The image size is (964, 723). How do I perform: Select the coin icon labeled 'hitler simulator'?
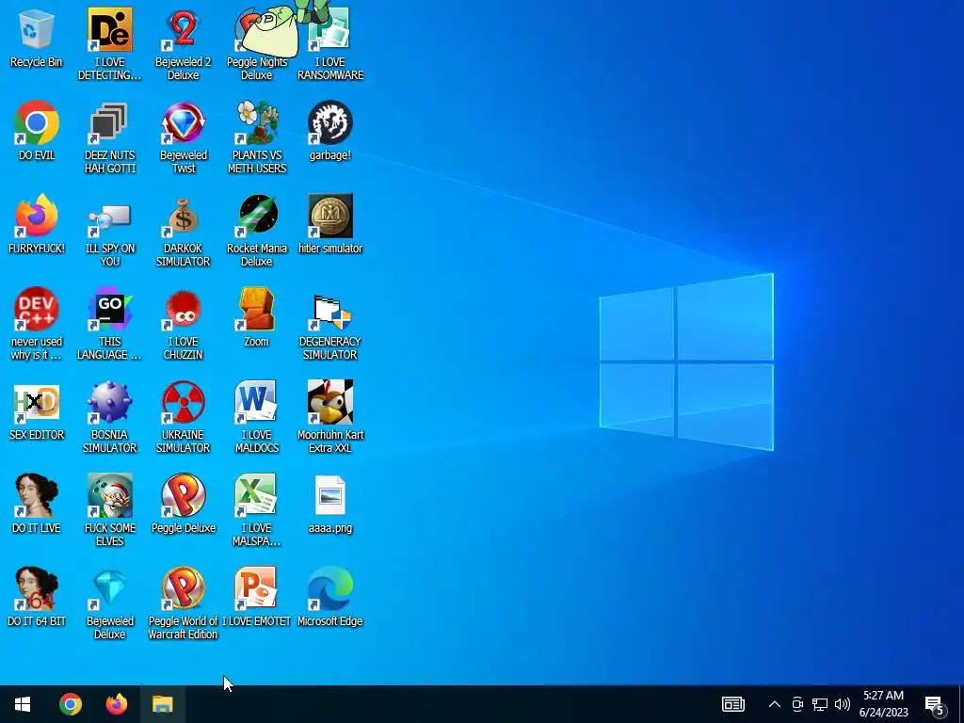330,216
